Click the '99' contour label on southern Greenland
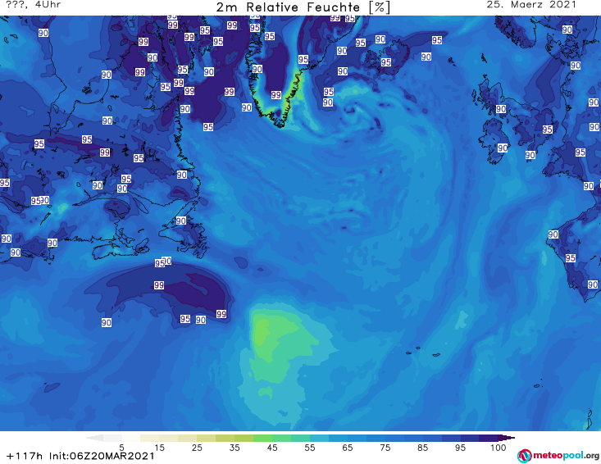Image resolution: width=601 pixels, height=464 pixels. pos(276,95)
